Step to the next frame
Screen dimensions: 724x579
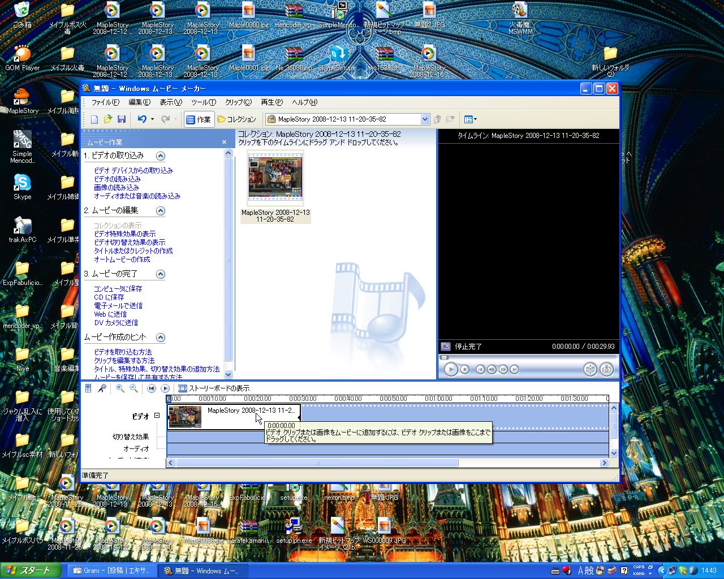coord(503,369)
